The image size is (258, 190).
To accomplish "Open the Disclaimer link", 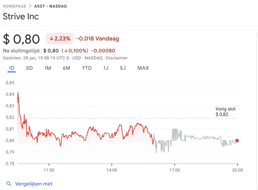I will click(x=117, y=58).
